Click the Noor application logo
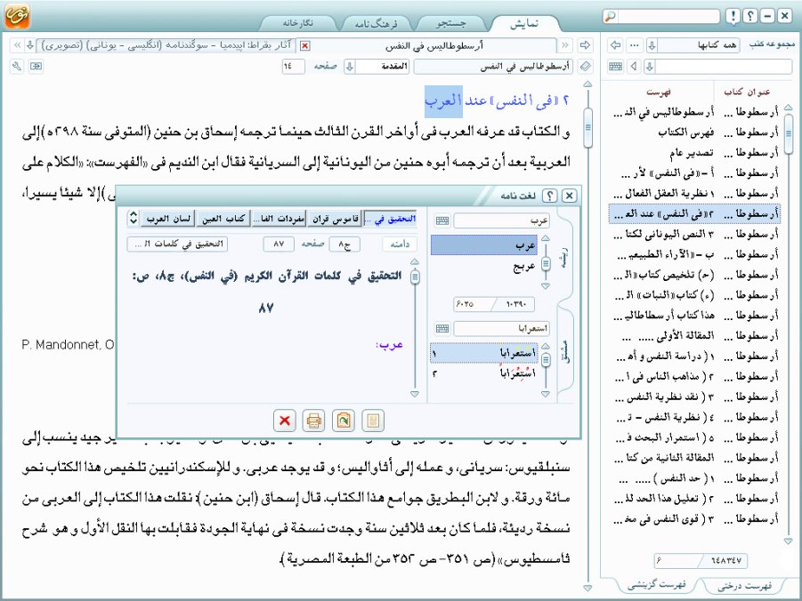Image resolution: width=802 pixels, height=601 pixels. 17,16
